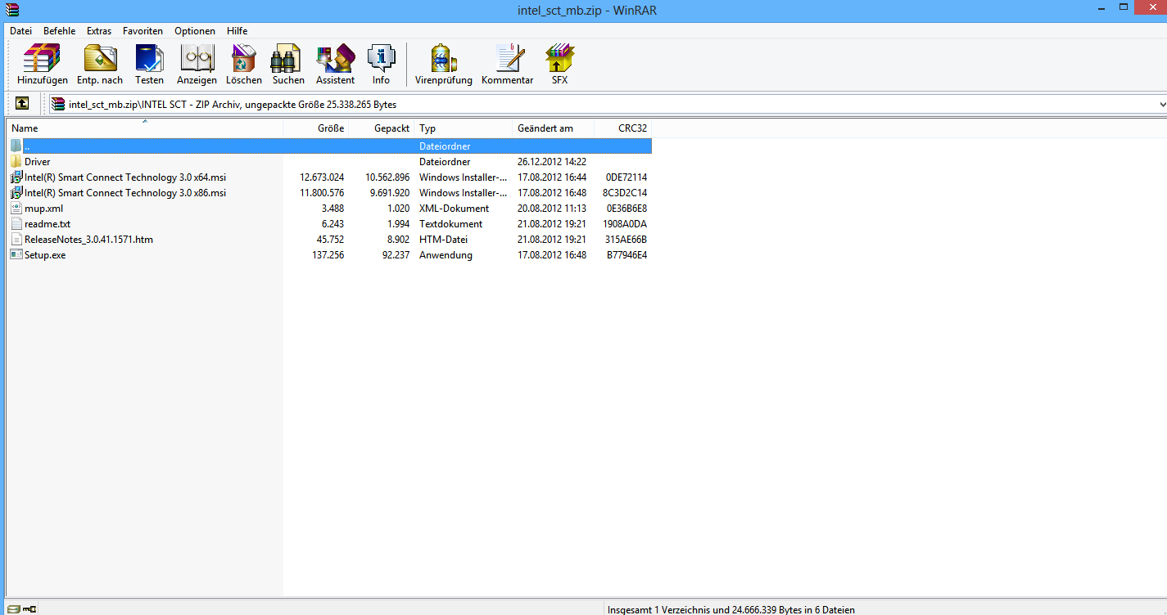The height and width of the screenshot is (615, 1167).
Task: Click the status bar total summary text
Action: click(x=731, y=608)
